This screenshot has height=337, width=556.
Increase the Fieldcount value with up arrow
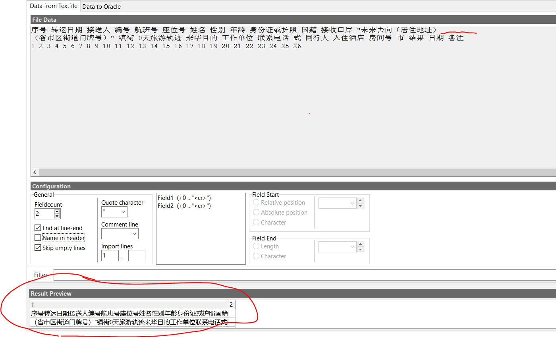tap(57, 211)
